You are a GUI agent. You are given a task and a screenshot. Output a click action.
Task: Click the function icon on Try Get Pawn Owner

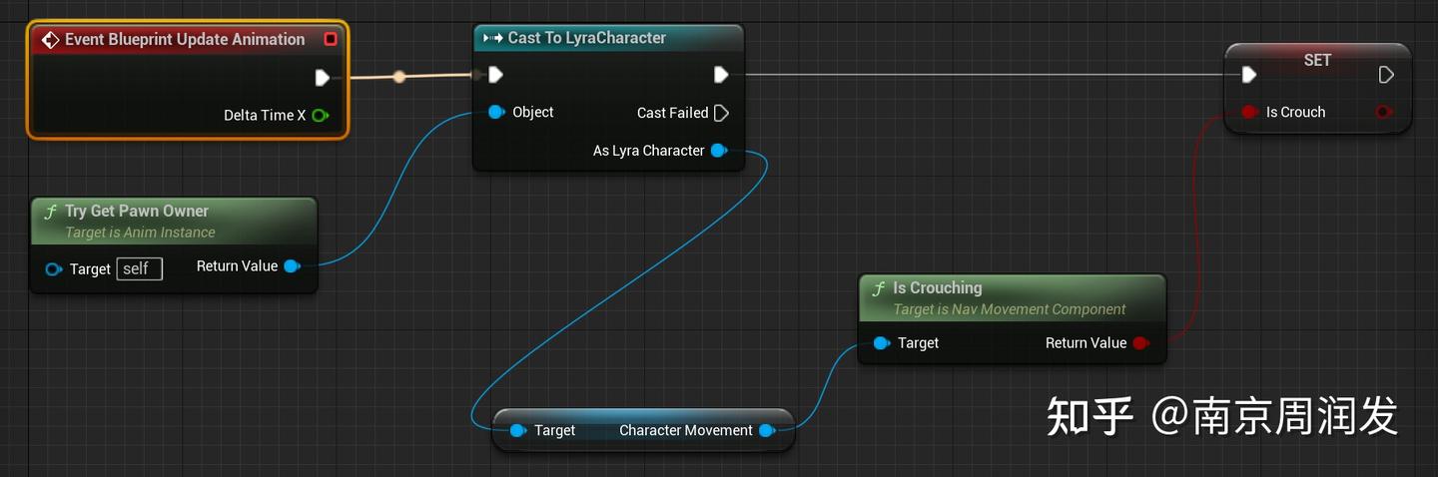(51, 212)
